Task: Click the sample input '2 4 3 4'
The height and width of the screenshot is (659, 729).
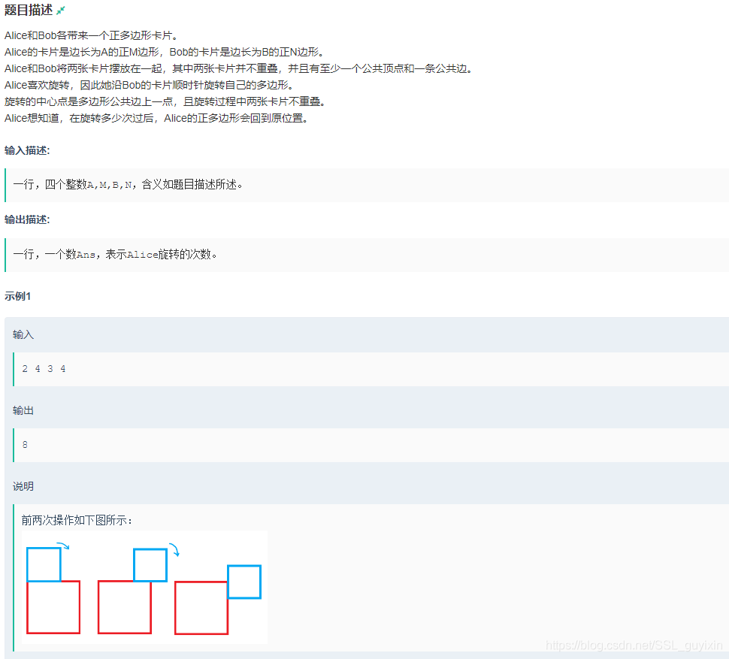Action: tap(44, 369)
